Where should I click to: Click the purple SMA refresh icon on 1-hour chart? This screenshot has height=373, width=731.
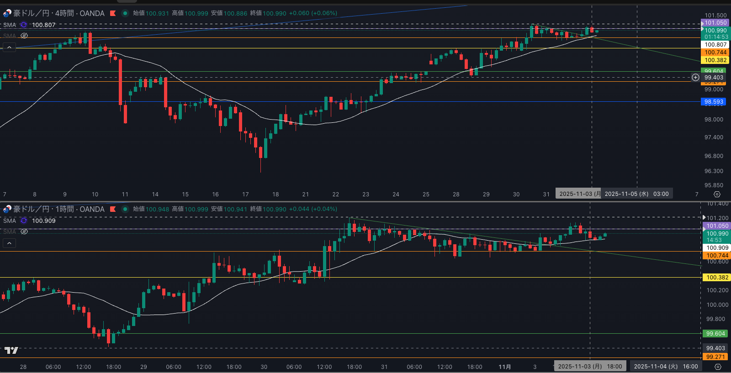pos(24,221)
